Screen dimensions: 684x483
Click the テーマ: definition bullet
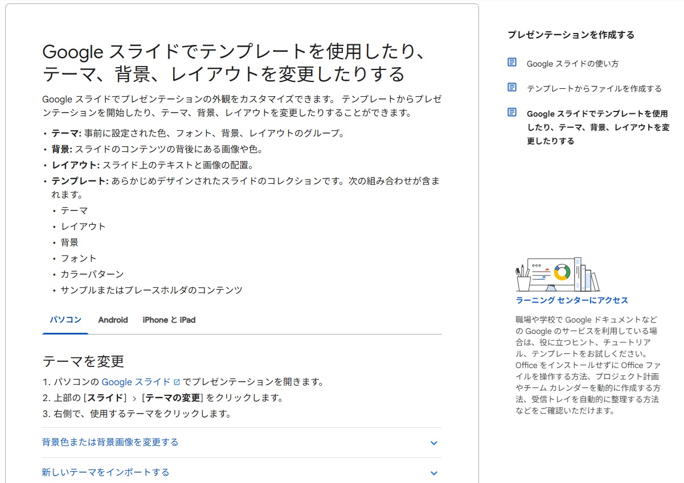(198, 134)
